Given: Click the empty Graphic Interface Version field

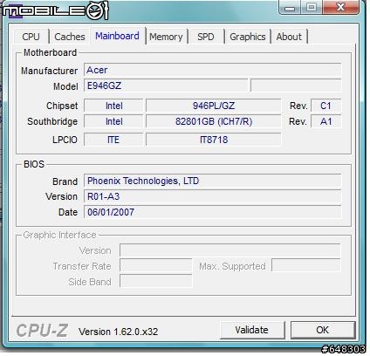Looking at the screenshot, I should tap(230, 250).
